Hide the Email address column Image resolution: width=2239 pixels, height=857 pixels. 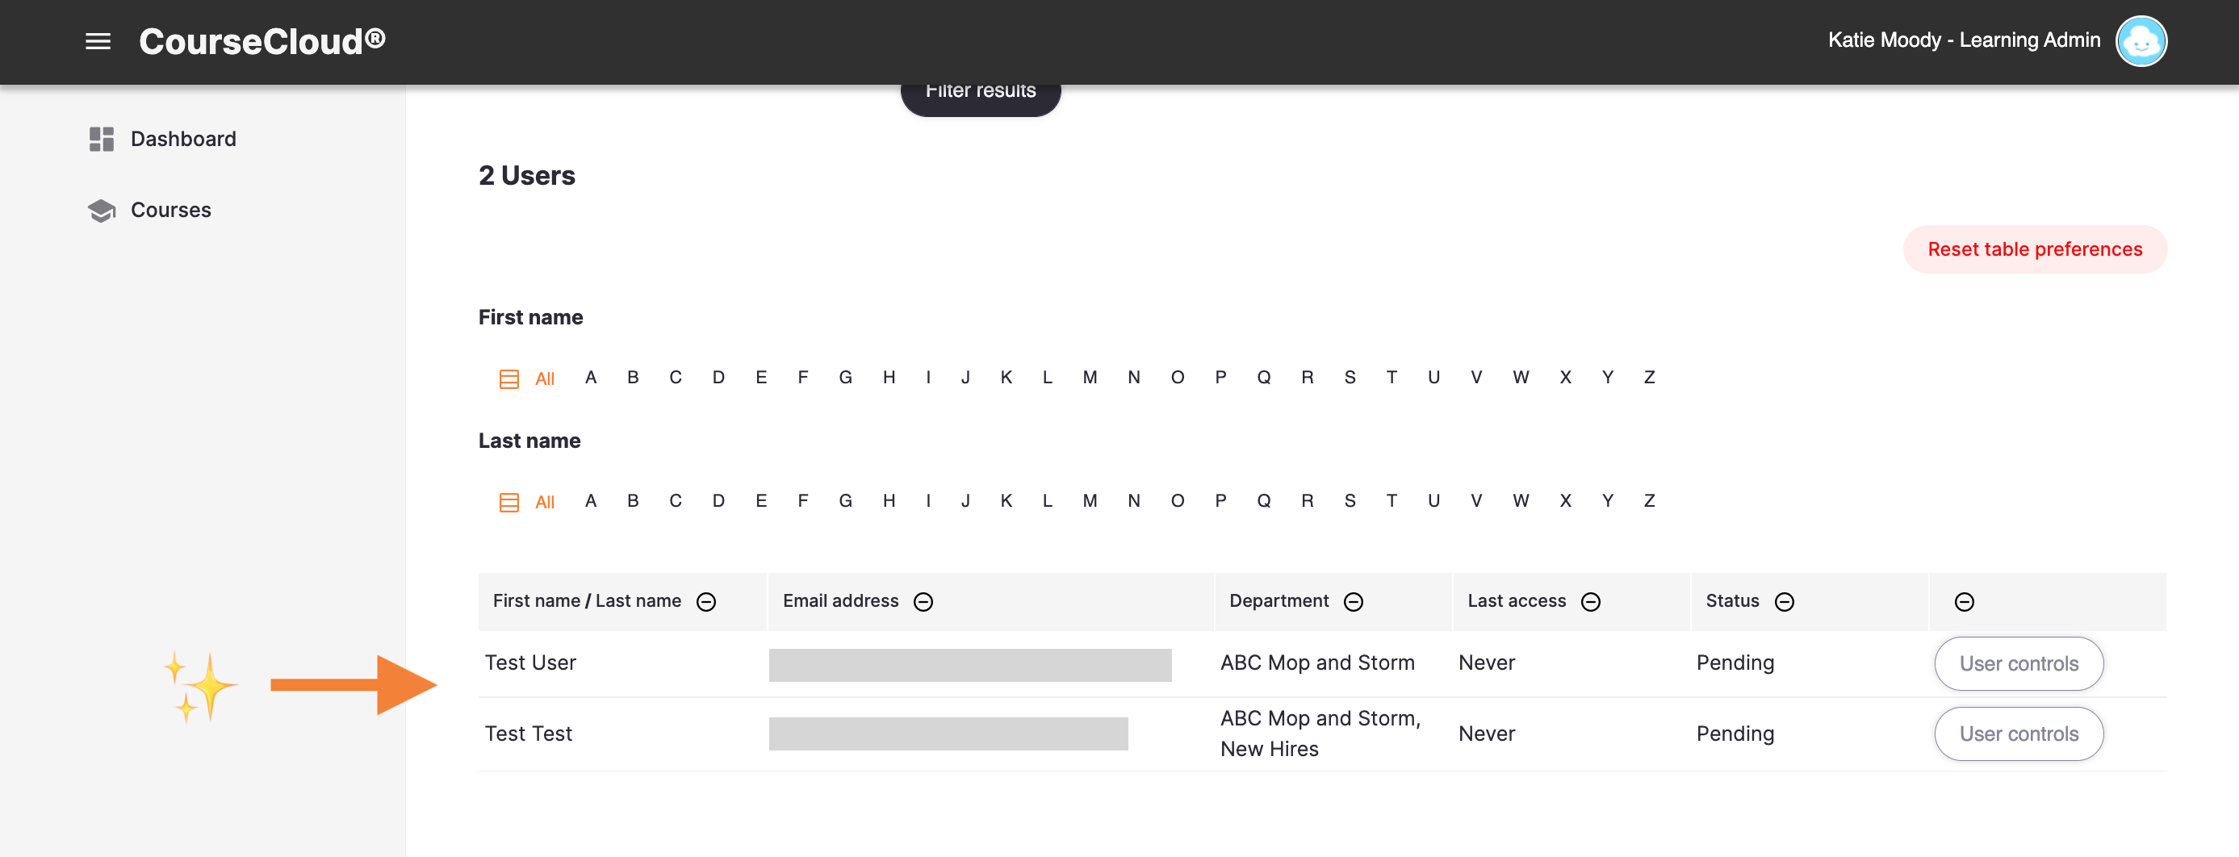(x=923, y=601)
